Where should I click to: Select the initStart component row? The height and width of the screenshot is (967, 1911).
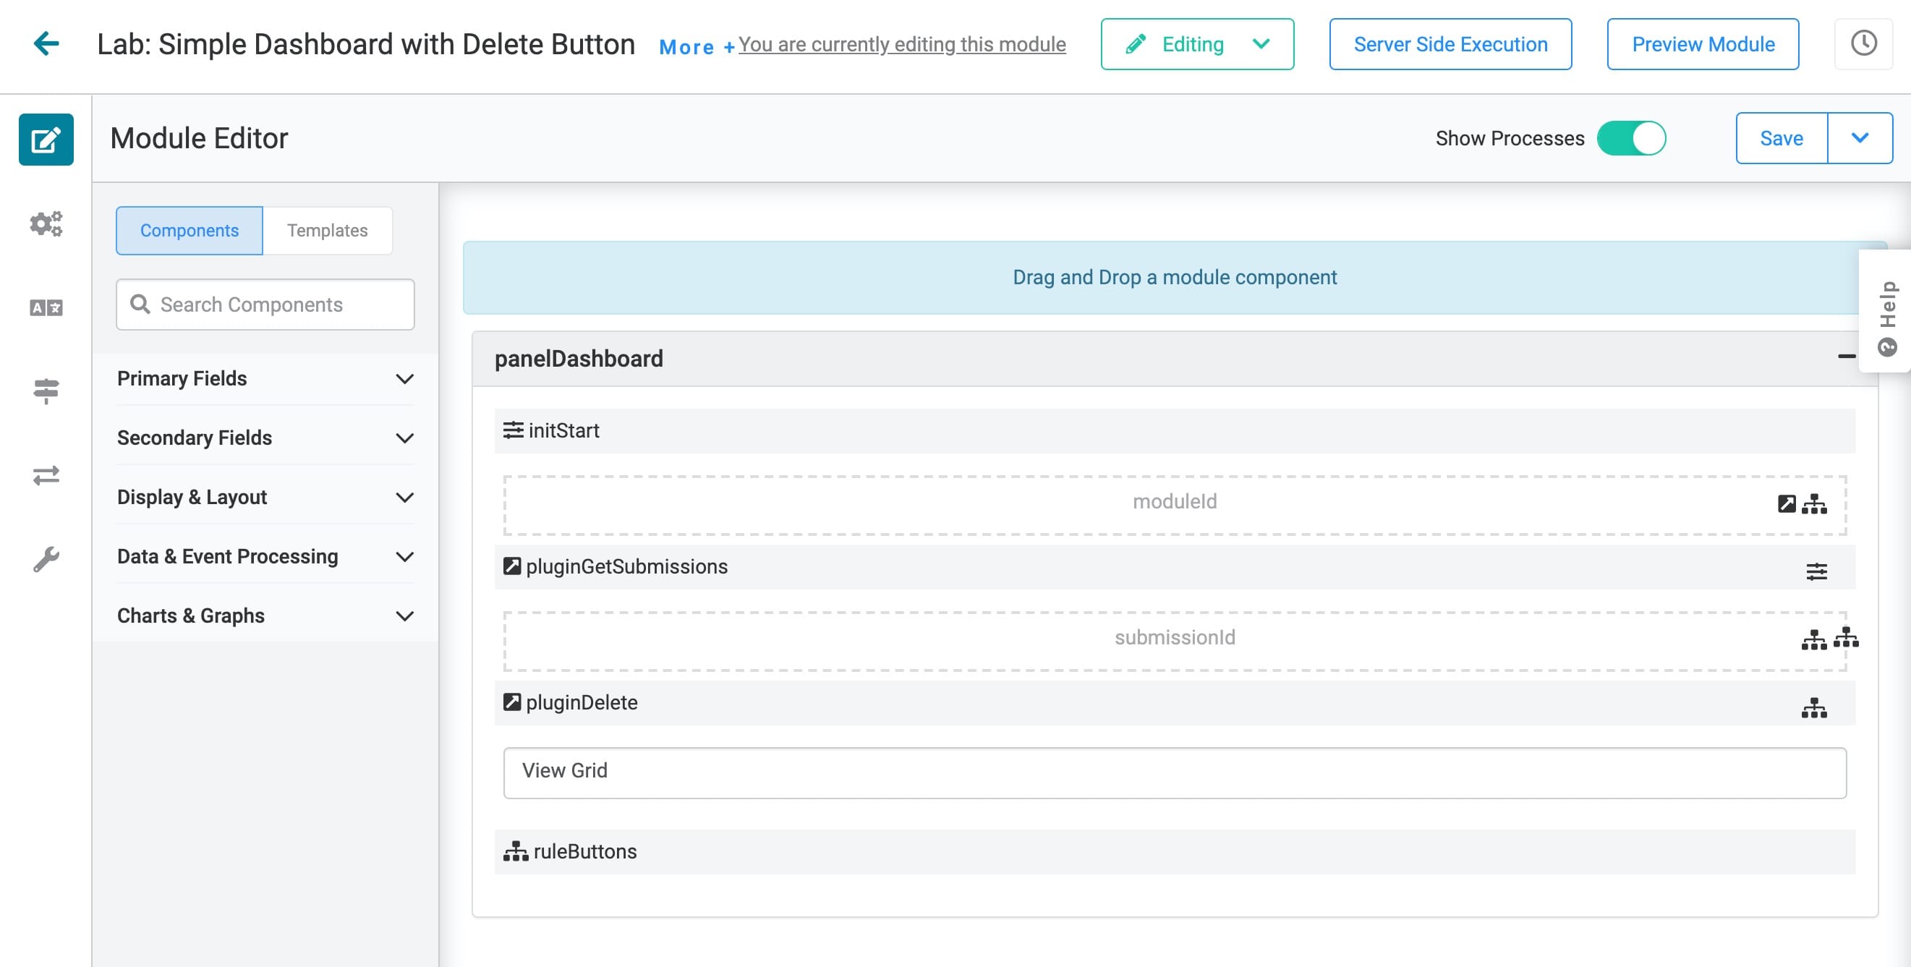click(1175, 431)
